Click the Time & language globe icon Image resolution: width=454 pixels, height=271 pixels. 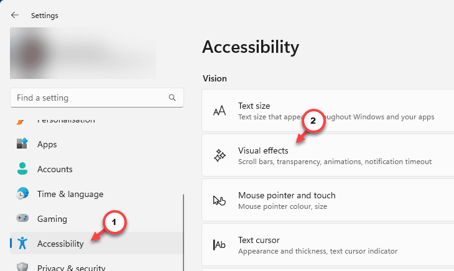(22, 193)
